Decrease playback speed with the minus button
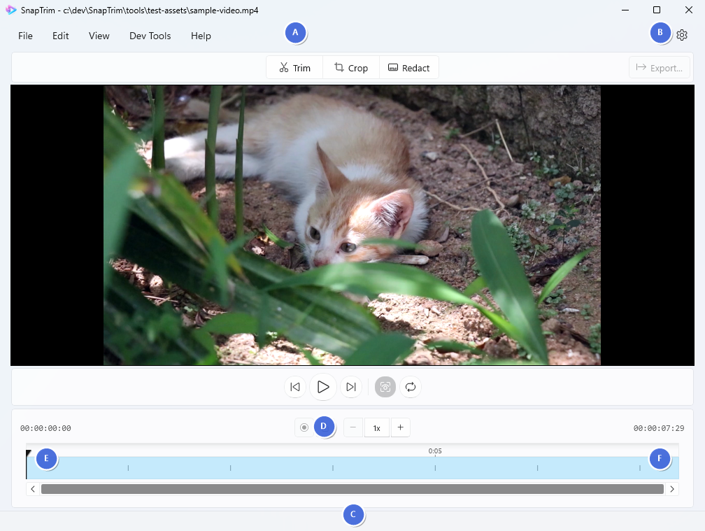 pyautogui.click(x=353, y=427)
